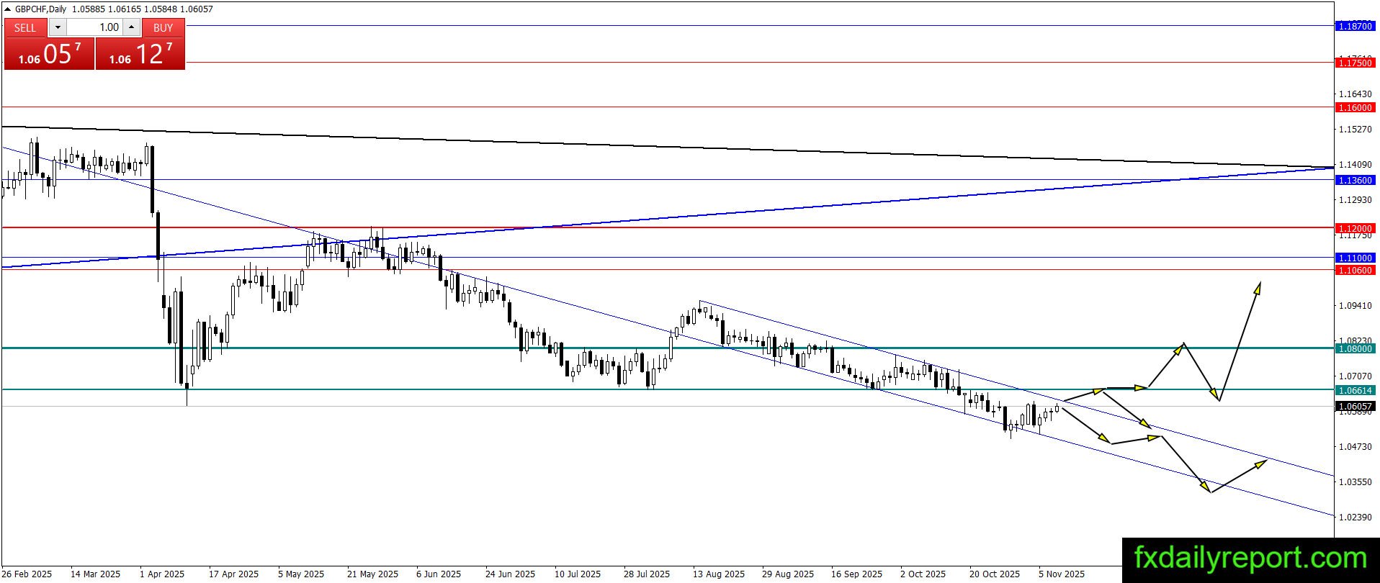Screen dimensions: 1380x583
Task: Click the 2 Oct 2025 date label
Action: (x=923, y=574)
